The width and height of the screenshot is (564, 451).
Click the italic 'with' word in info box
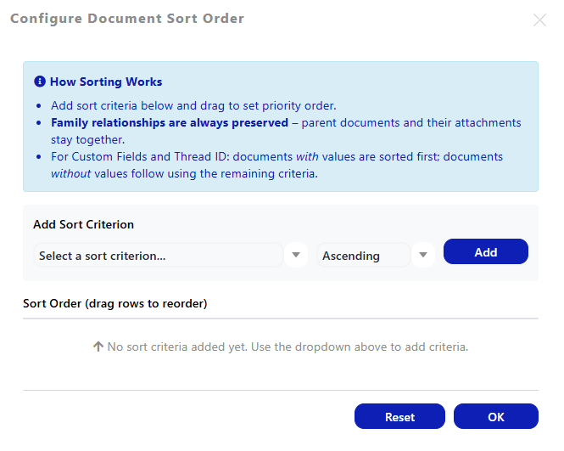point(307,156)
